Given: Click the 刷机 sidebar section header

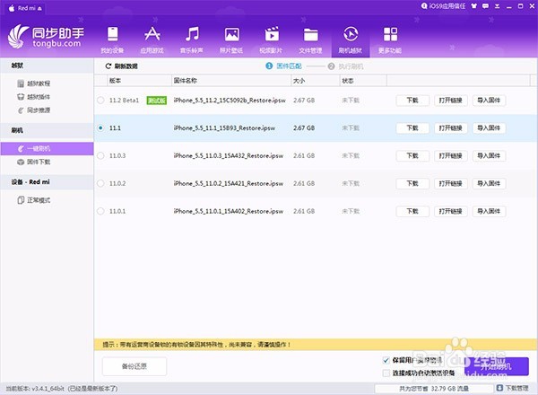Looking at the screenshot, I should (x=47, y=130).
